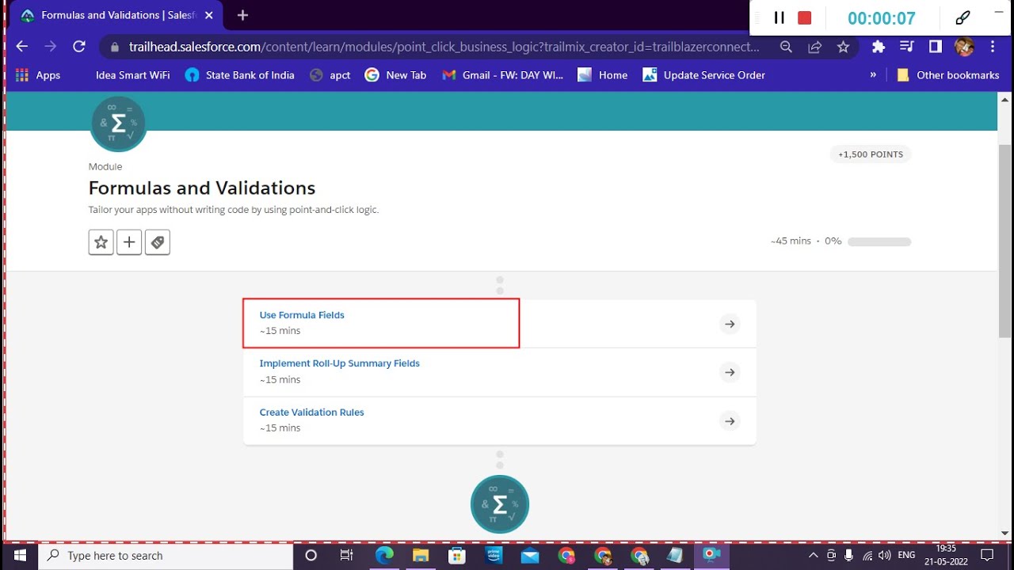Open the Mail app from the taskbar
The width and height of the screenshot is (1014, 570).
[530, 556]
